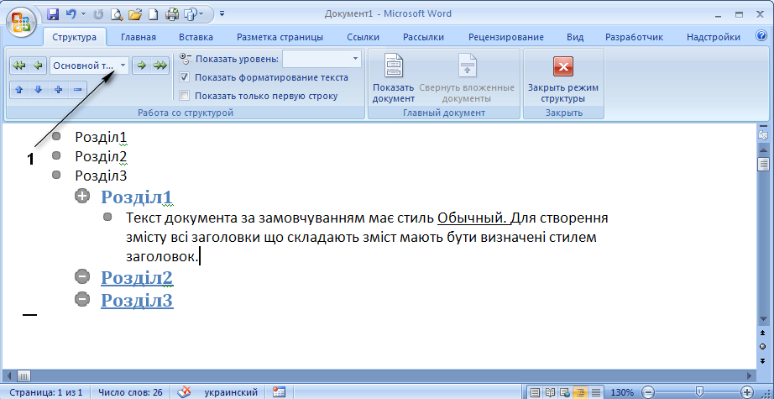
Task: Click plus outline symbol beside blue heading Розділ1
Action: [82, 196]
